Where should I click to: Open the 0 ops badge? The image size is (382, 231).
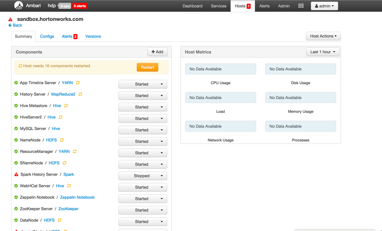click(x=65, y=6)
